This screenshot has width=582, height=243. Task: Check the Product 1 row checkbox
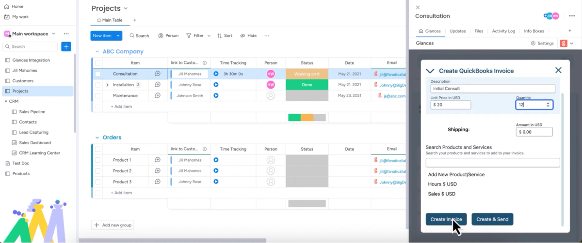pyautogui.click(x=98, y=160)
